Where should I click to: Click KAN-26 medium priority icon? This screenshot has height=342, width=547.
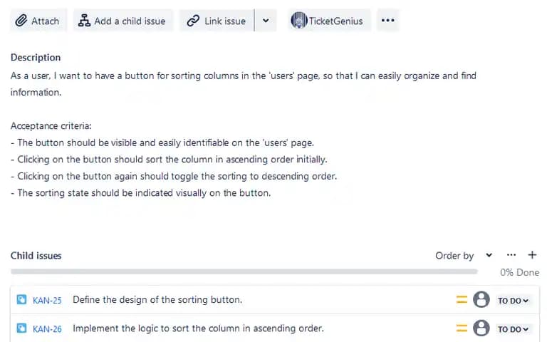click(x=462, y=328)
